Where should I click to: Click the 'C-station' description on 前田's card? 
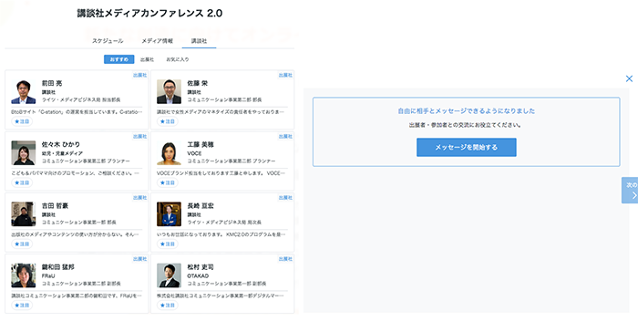(77, 111)
